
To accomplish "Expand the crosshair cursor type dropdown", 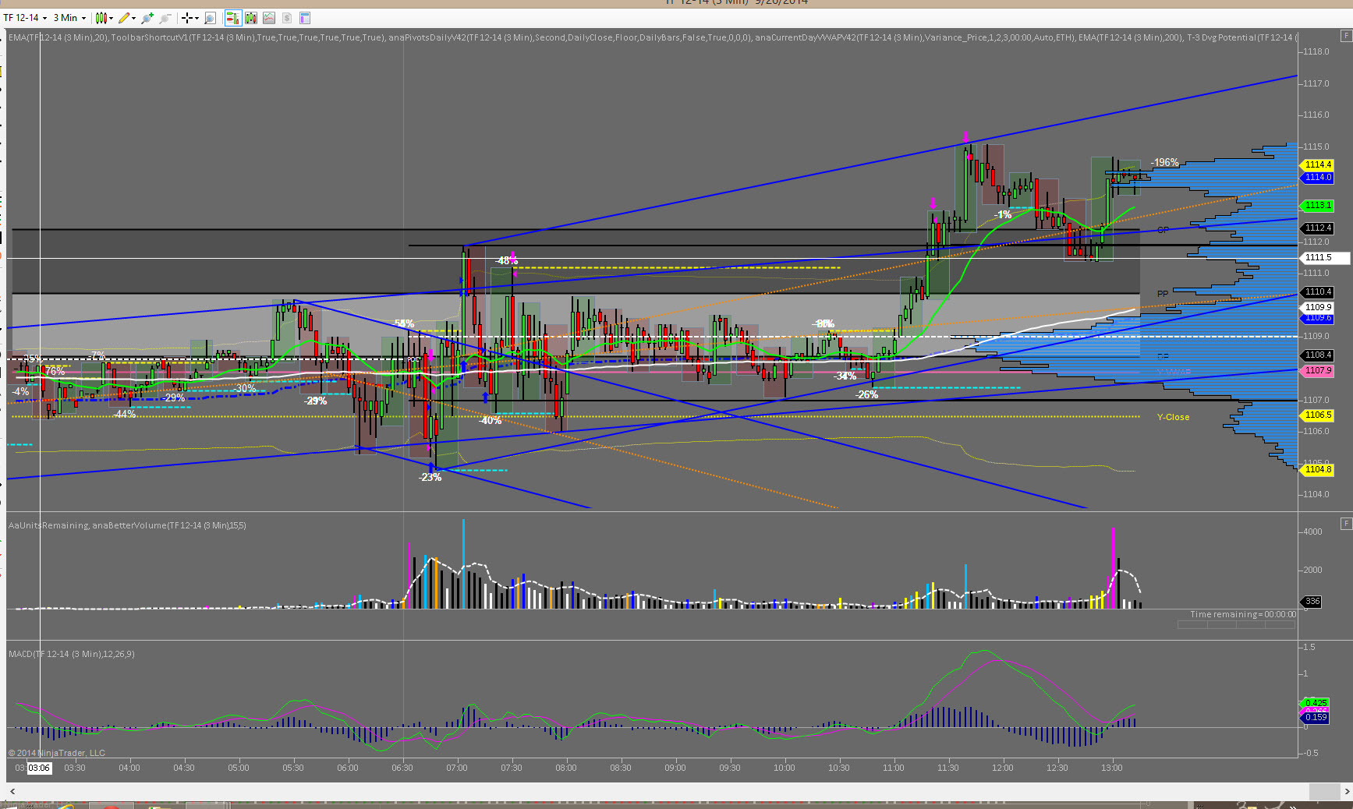I will [196, 18].
